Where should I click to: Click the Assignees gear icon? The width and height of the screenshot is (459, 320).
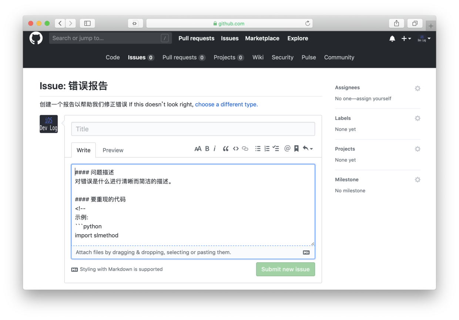click(x=418, y=88)
